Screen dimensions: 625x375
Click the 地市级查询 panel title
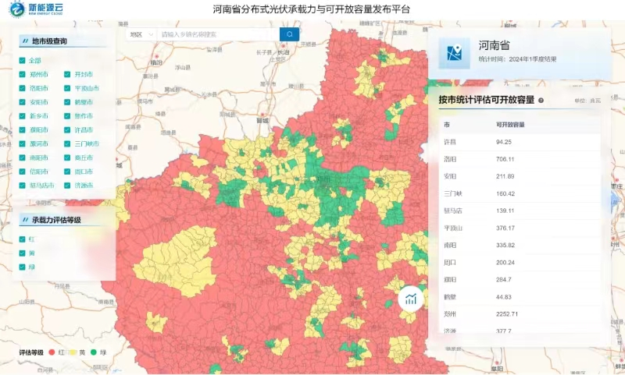[50, 41]
